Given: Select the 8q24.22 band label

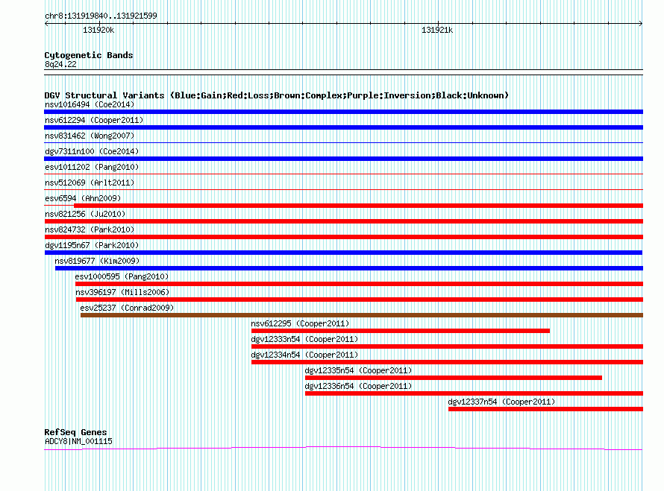Looking at the screenshot, I should click(60, 64).
